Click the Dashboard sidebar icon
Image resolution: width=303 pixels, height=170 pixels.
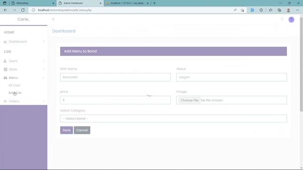point(5,42)
